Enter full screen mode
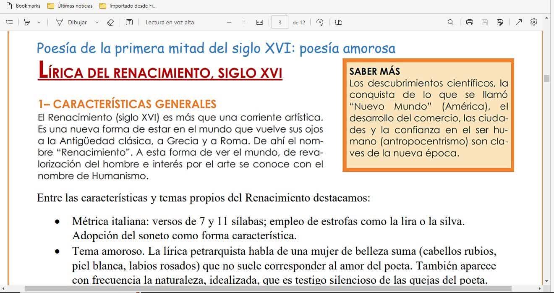 (x=519, y=22)
